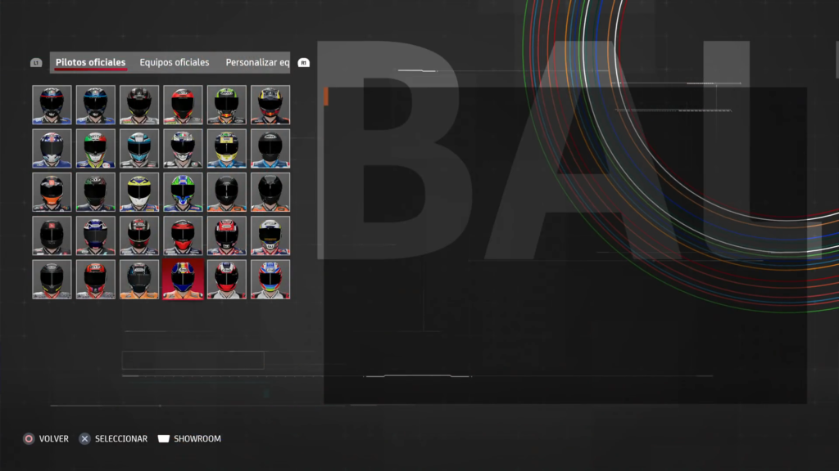Screen dimensions: 839x471
Task: Select the highlighted rider with red background
Action: [x=183, y=280]
